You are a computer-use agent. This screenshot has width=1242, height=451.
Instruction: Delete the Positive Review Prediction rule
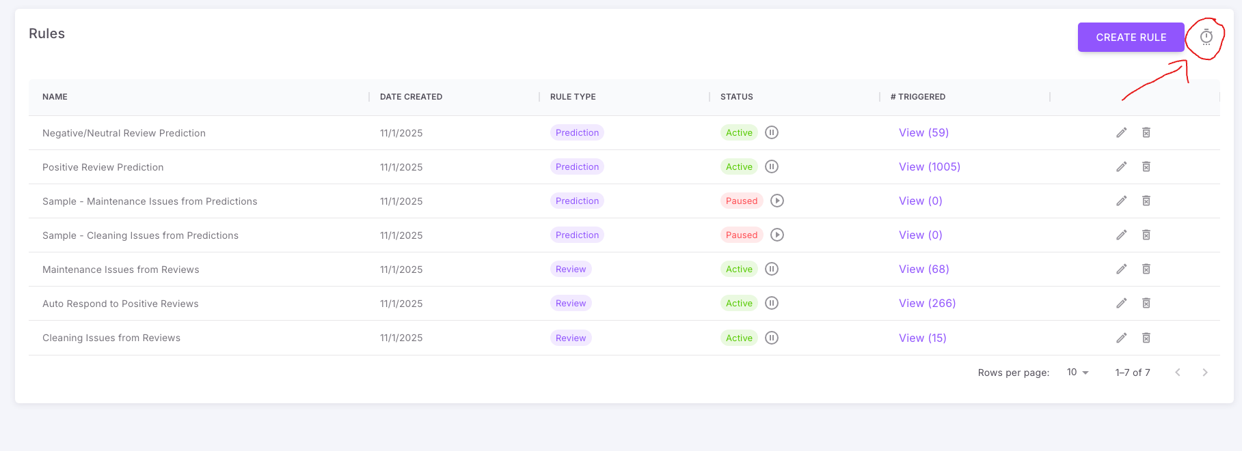pyautogui.click(x=1146, y=166)
